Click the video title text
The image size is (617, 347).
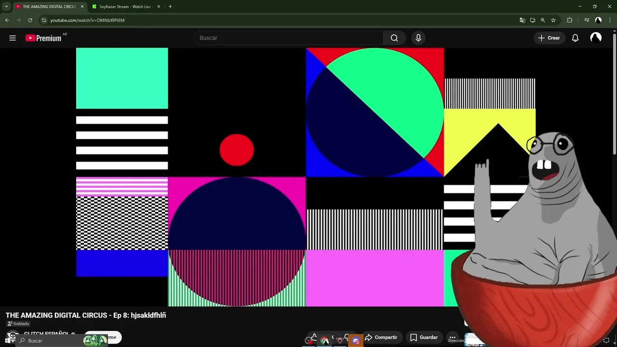[86, 315]
